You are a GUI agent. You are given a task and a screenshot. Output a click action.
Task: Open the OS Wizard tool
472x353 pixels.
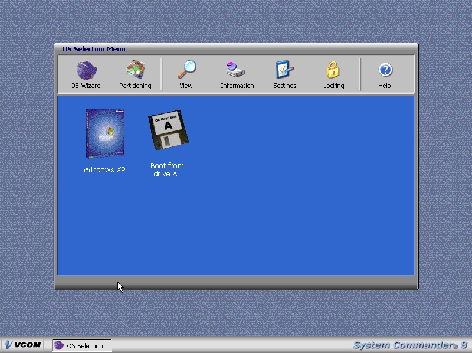86,75
